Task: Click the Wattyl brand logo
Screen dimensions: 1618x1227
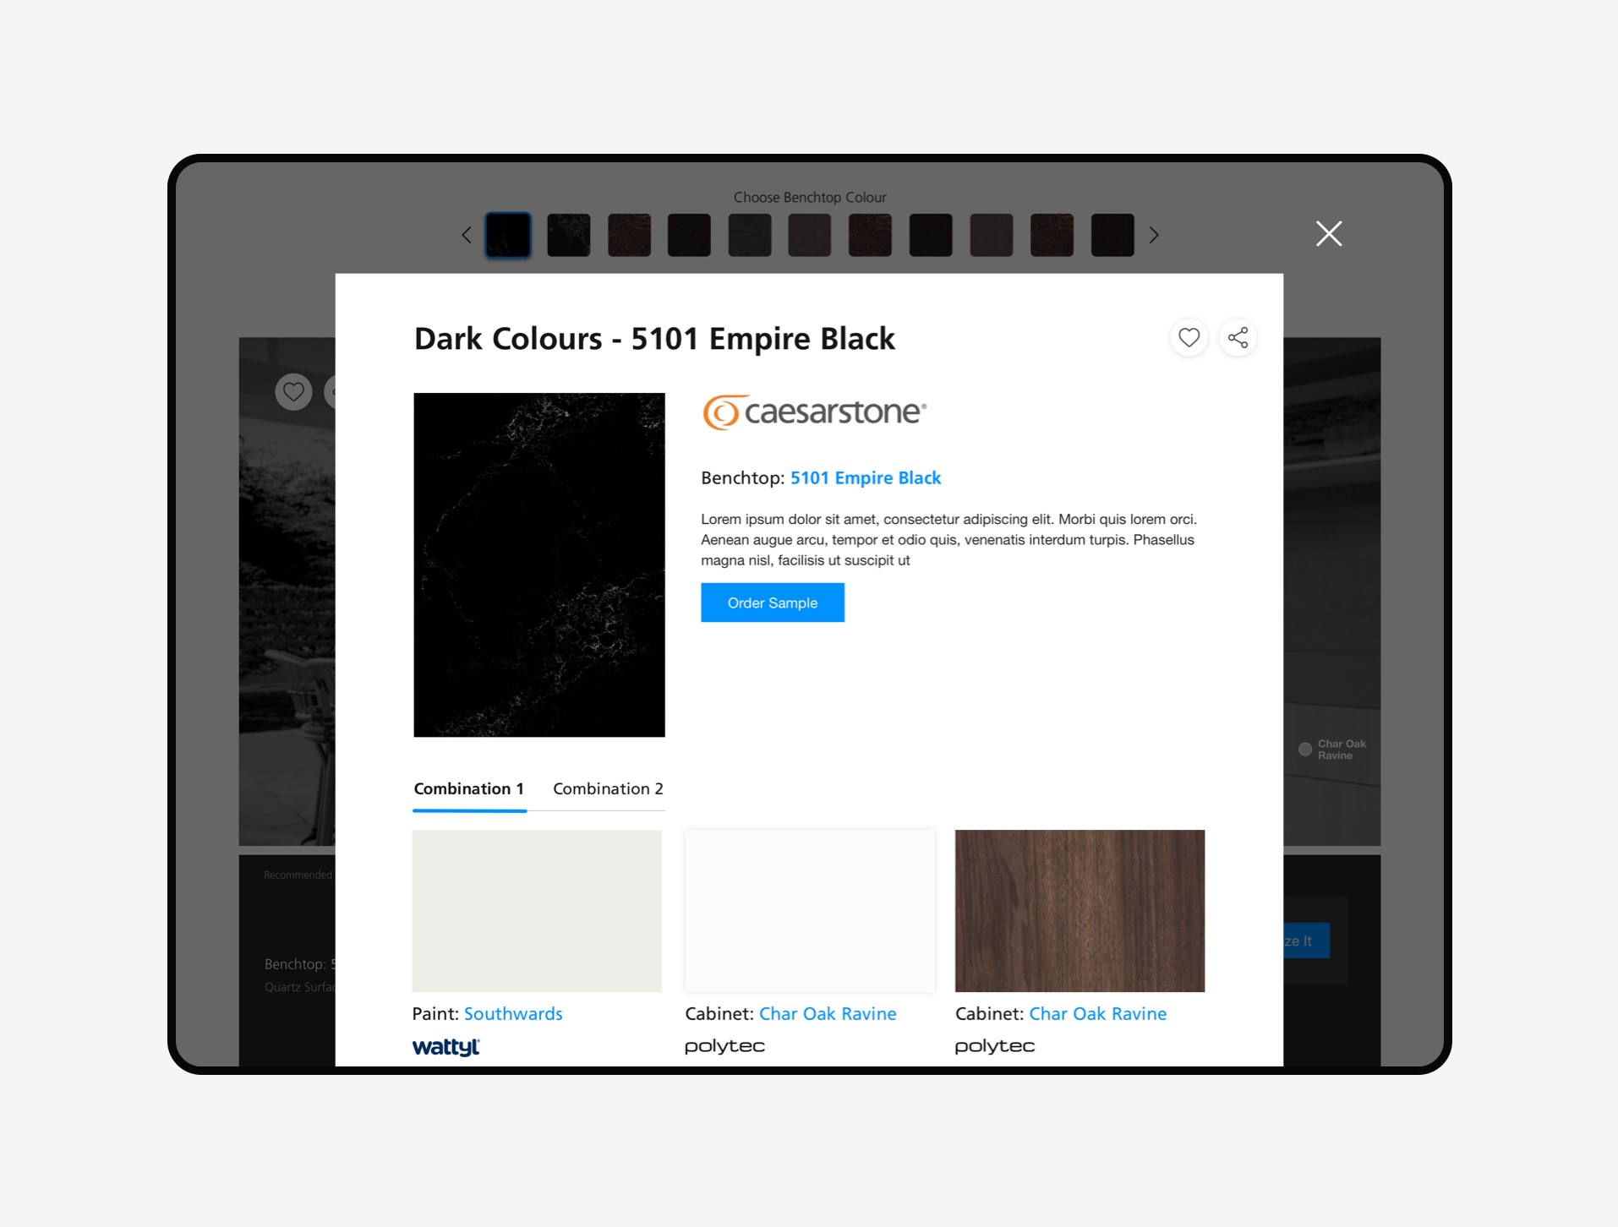Action: [445, 1047]
